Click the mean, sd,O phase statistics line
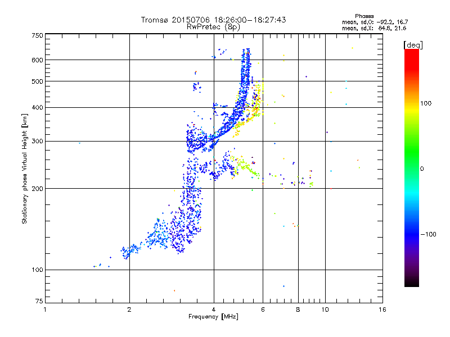Screen dimensions: 450x337 click(375, 22)
